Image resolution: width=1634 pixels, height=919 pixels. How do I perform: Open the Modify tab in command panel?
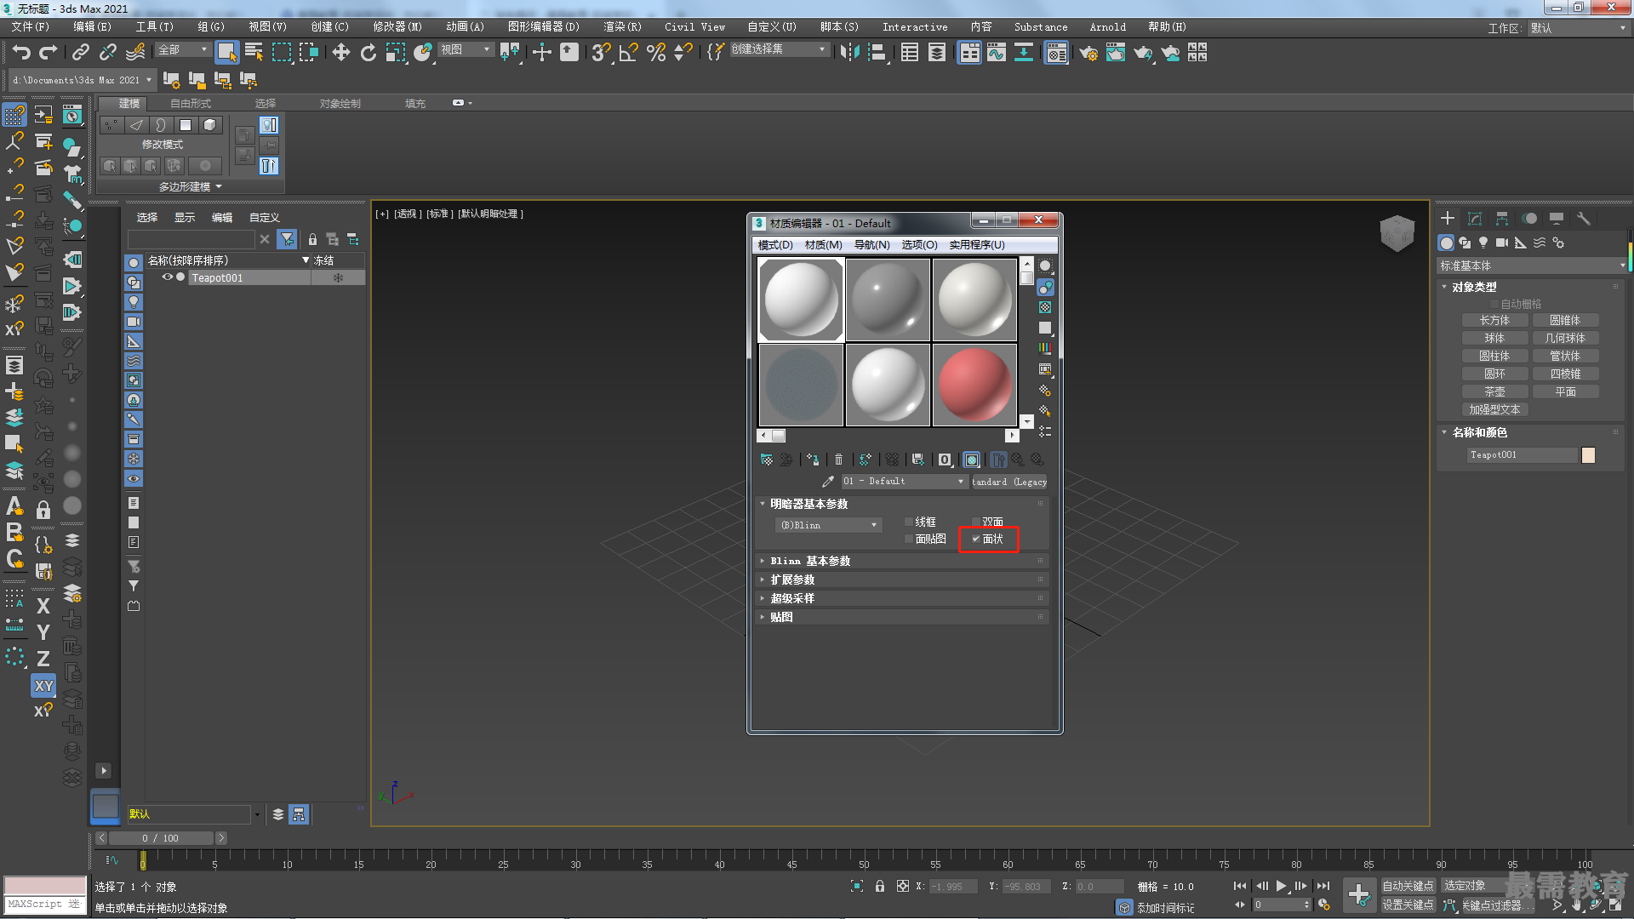pyautogui.click(x=1475, y=219)
